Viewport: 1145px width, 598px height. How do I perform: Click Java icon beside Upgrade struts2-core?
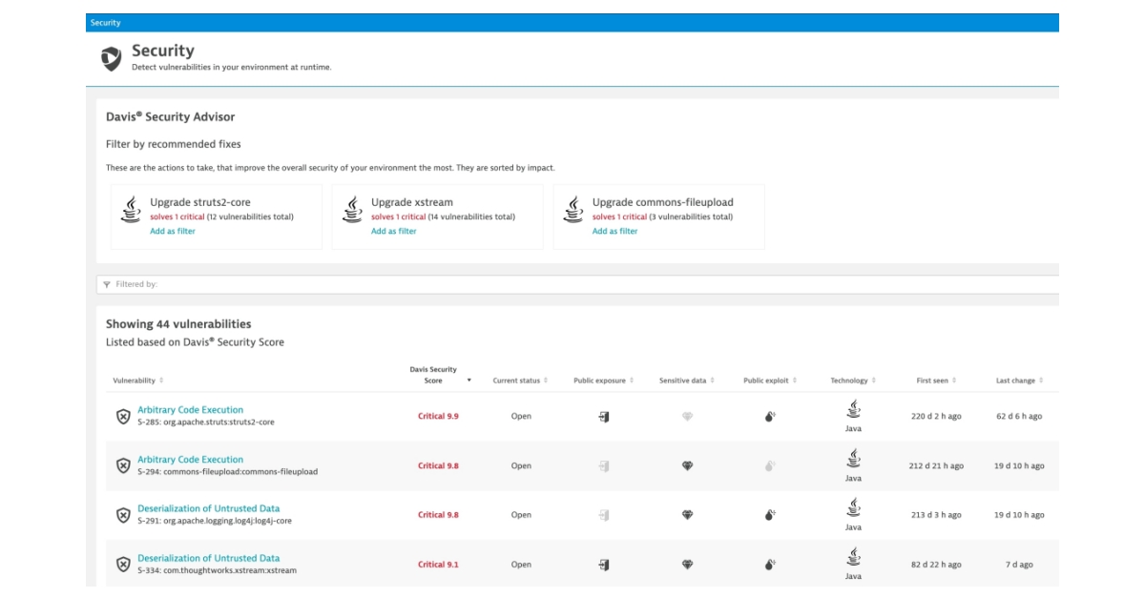pos(131,210)
